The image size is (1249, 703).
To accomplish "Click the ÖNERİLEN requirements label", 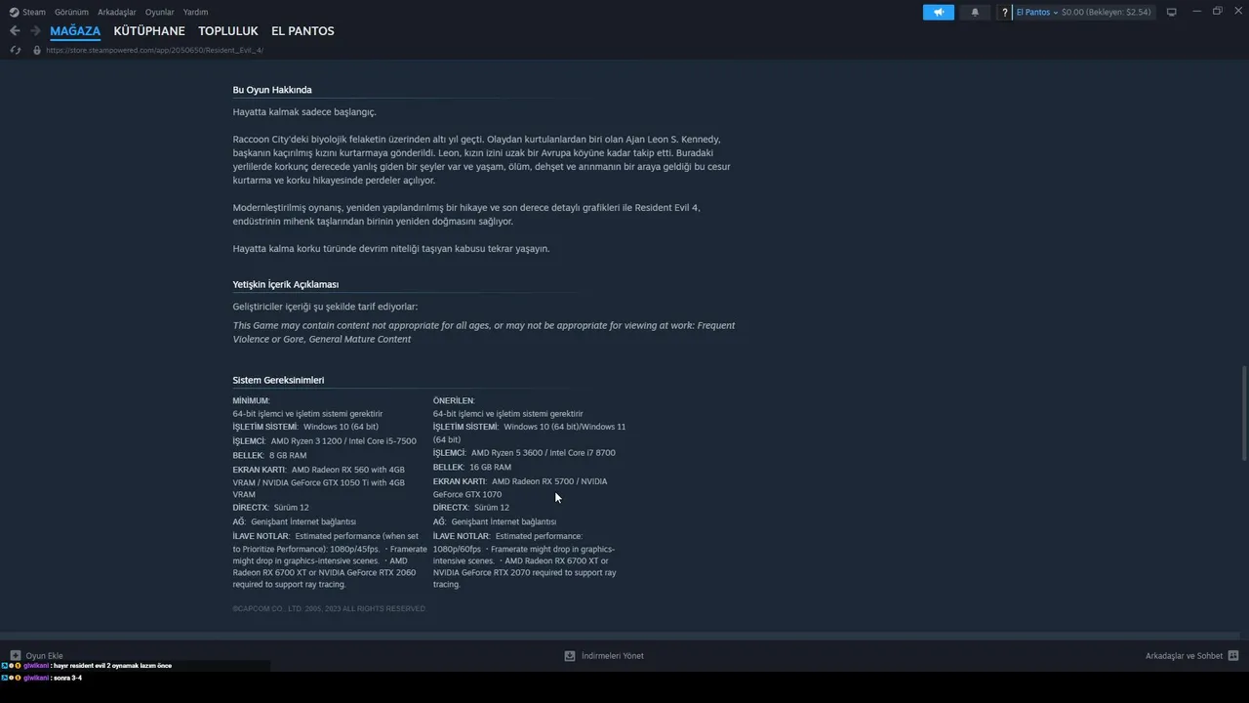I will tap(454, 400).
